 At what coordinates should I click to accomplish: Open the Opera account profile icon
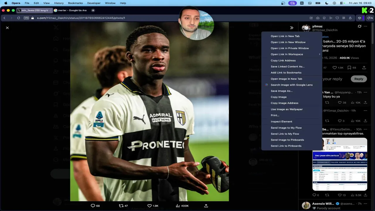tap(350, 18)
